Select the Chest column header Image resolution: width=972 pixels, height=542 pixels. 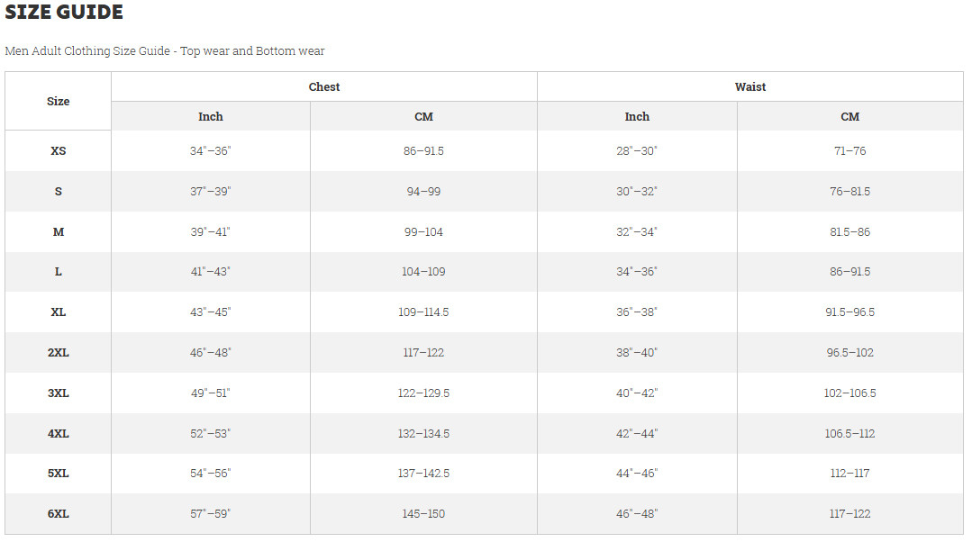point(324,86)
